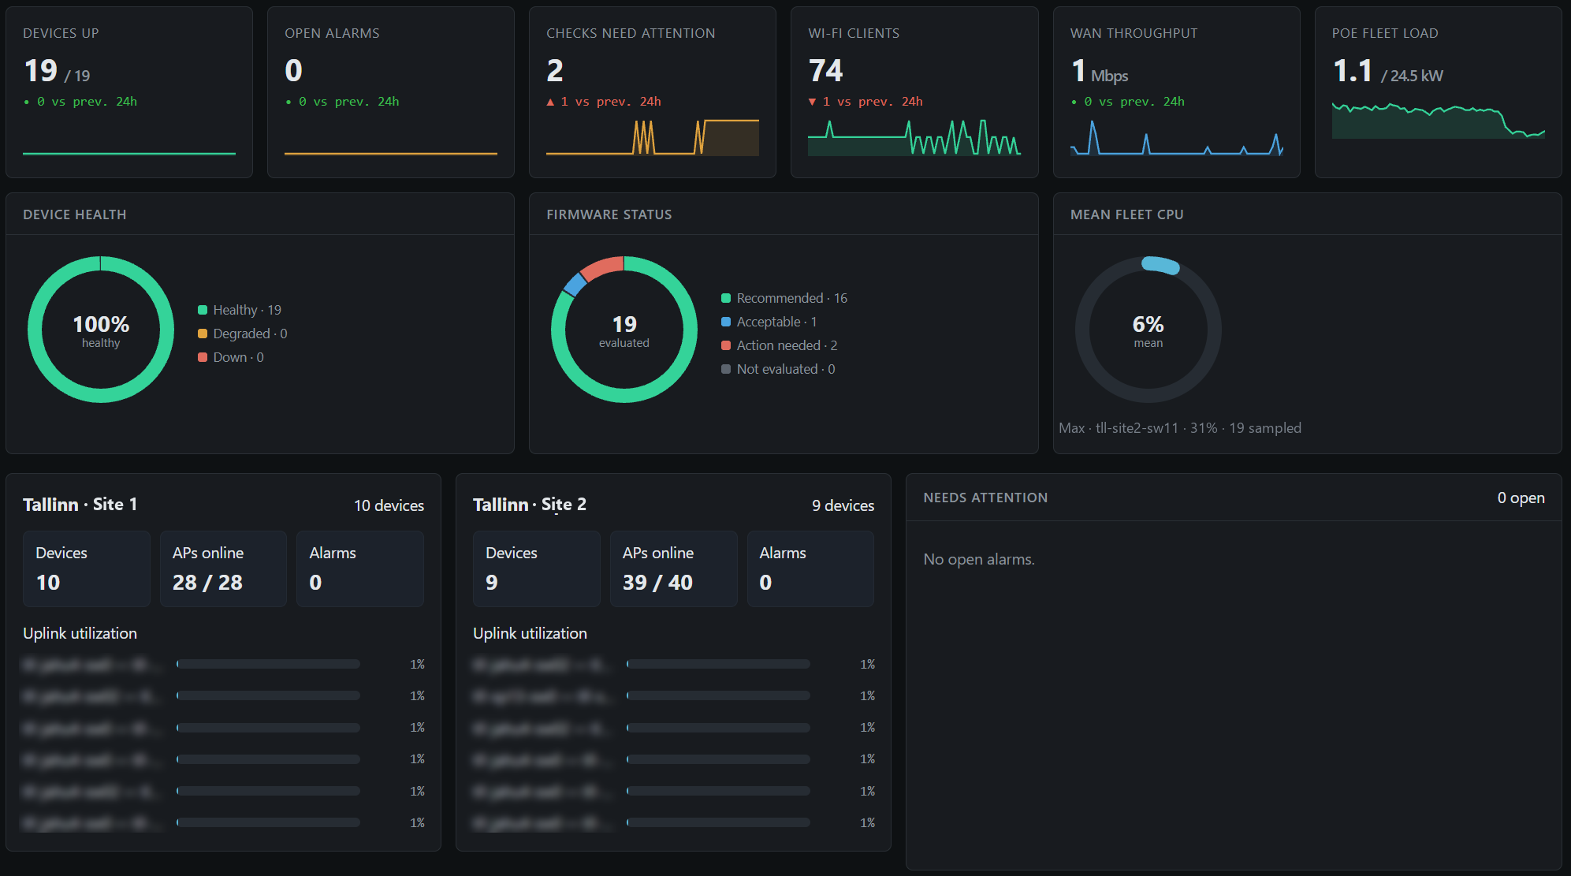
Task: Click the up-arrow trend in Checks Need Attention
Action: (604, 102)
